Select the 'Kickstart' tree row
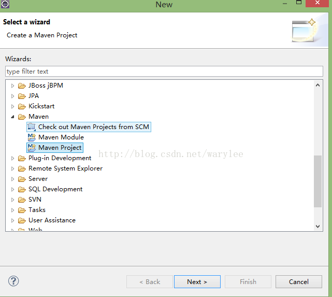Screen dimensions: 332x297 (x=41, y=106)
